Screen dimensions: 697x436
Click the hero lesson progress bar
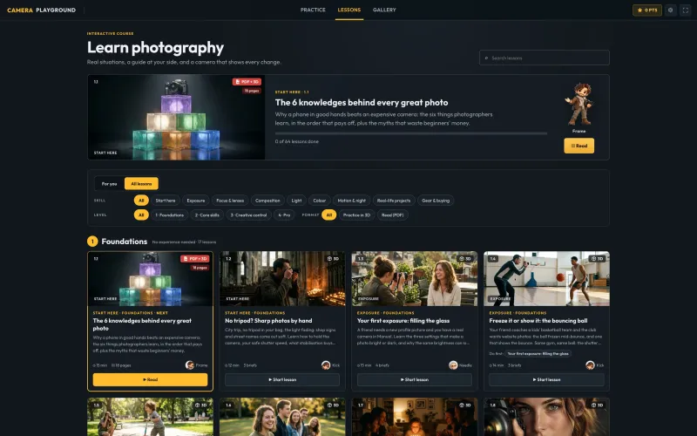tap(411, 133)
